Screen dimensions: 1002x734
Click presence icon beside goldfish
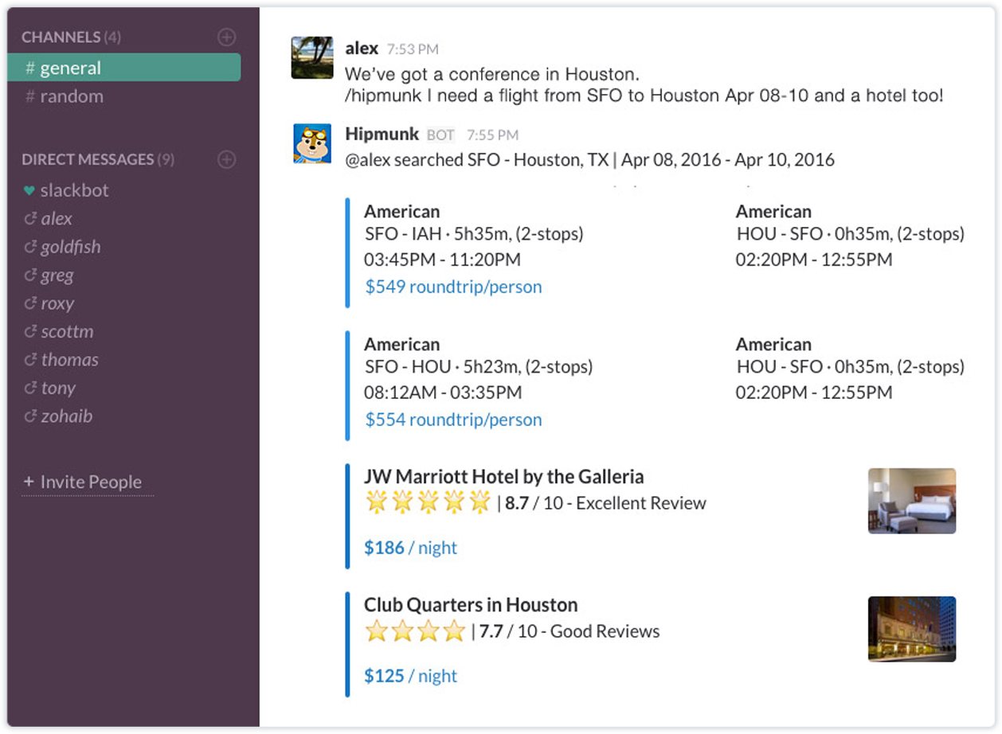click(30, 248)
